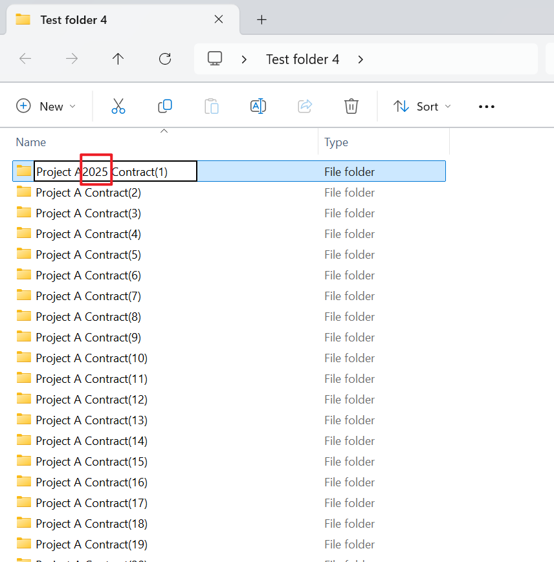Click the Cut scissors icon
The width and height of the screenshot is (554, 562).
118,107
